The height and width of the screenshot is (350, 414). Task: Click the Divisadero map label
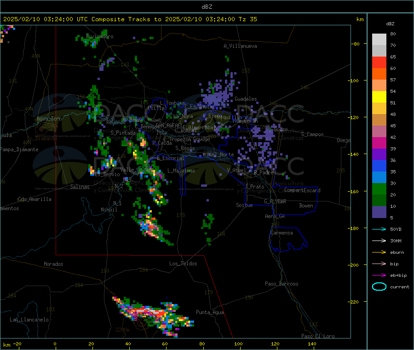tap(99, 36)
